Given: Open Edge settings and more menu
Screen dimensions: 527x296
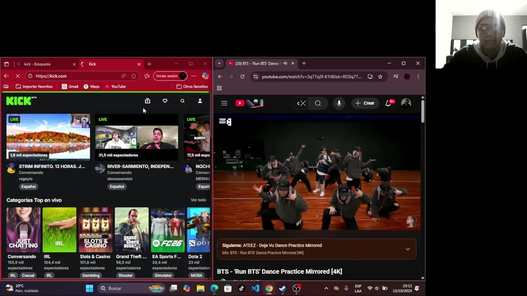Looking at the screenshot, I should [194, 76].
